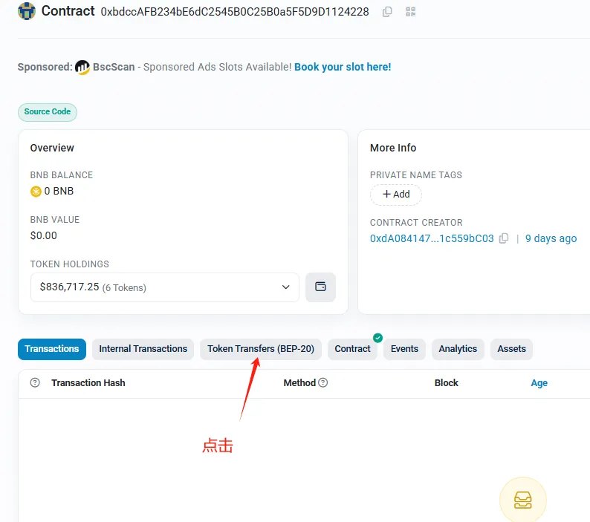This screenshot has height=522, width=590.
Task: Open contract creator address 0xdA084147...1c559bC03
Action: pyautogui.click(x=432, y=238)
